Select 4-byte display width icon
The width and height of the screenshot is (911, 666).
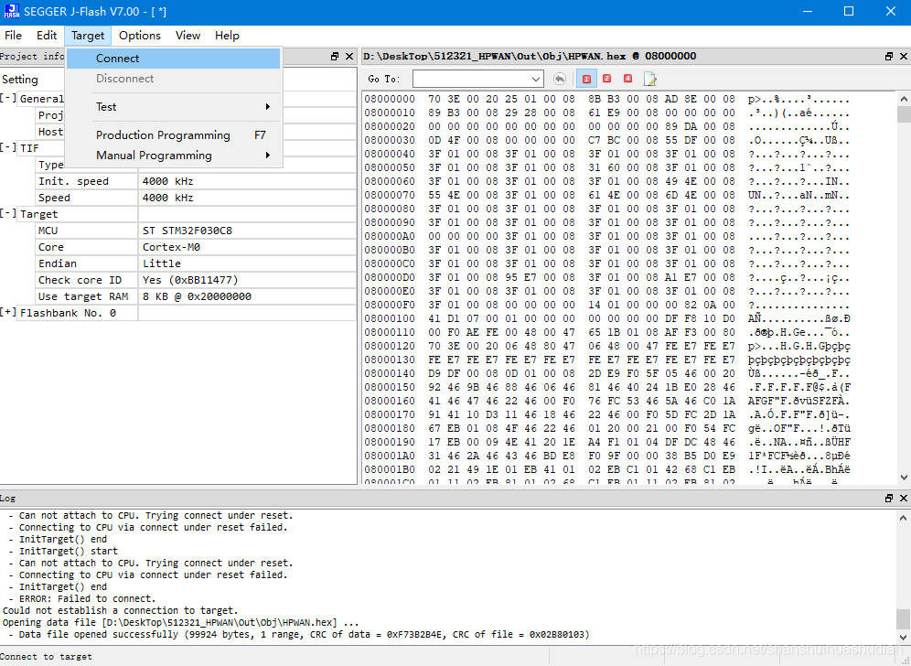point(627,79)
